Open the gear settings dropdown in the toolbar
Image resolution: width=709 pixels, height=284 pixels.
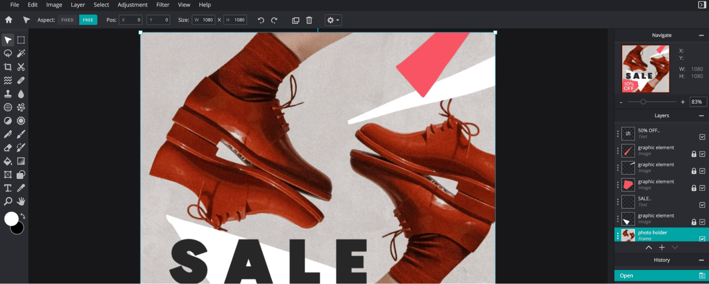333,20
